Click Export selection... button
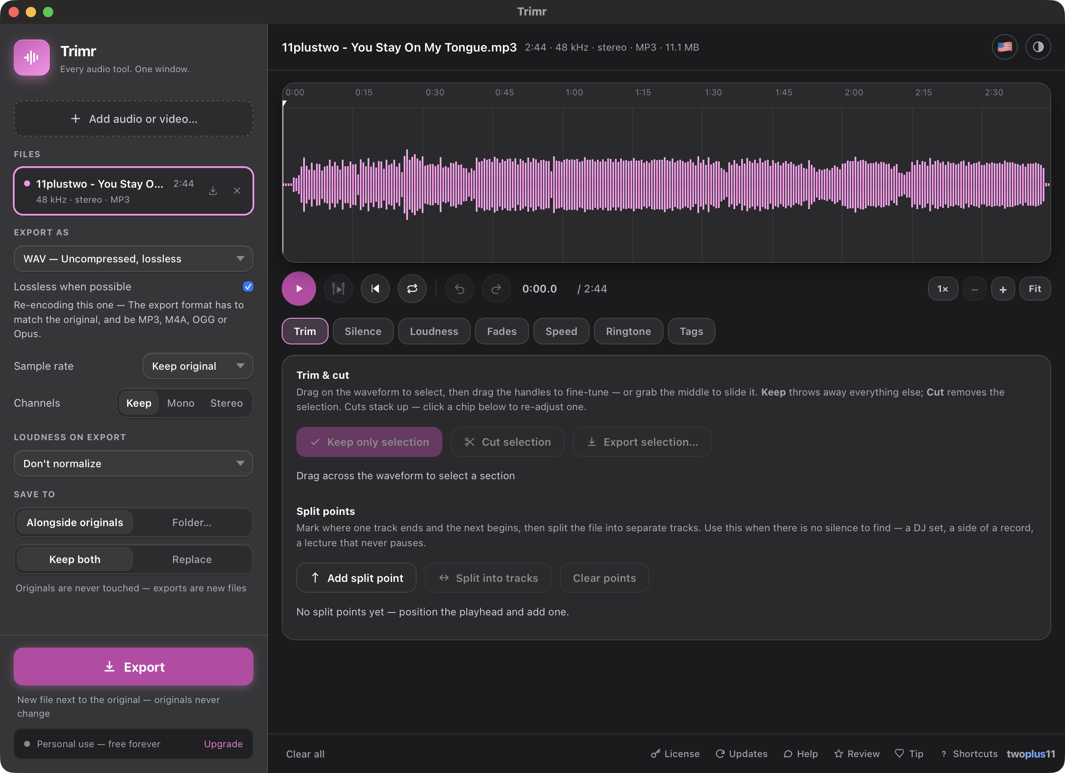This screenshot has width=1065, height=773. tap(642, 442)
